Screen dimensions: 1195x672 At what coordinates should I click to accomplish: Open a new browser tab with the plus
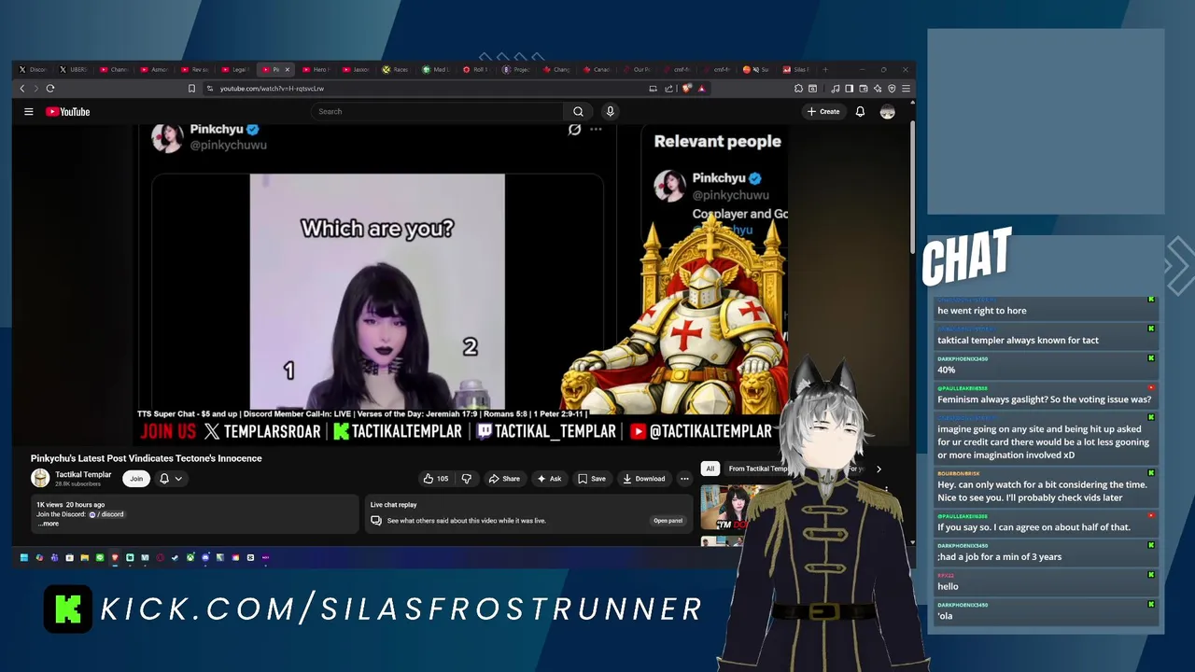click(x=824, y=69)
